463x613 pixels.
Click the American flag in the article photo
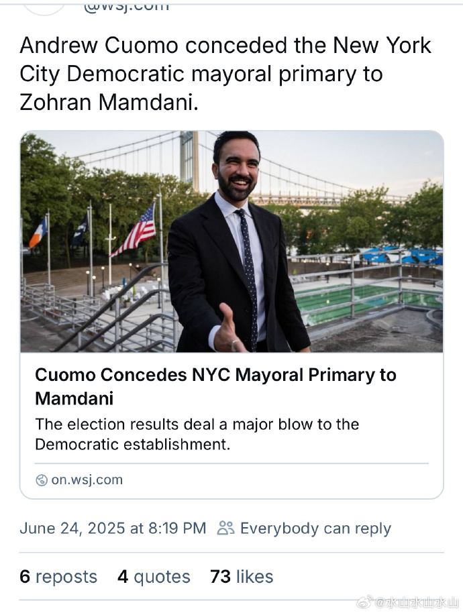(136, 230)
